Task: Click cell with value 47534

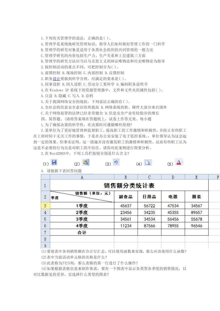Action: [x=173, y=206]
